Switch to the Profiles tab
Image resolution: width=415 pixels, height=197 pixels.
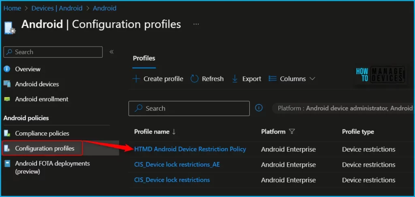(144, 58)
